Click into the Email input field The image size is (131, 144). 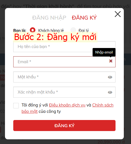pos(64,62)
